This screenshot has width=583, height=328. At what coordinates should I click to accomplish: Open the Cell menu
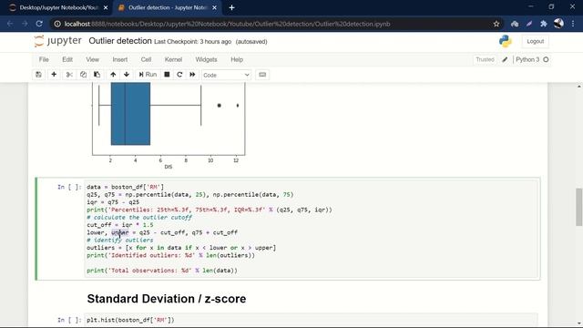click(x=146, y=59)
